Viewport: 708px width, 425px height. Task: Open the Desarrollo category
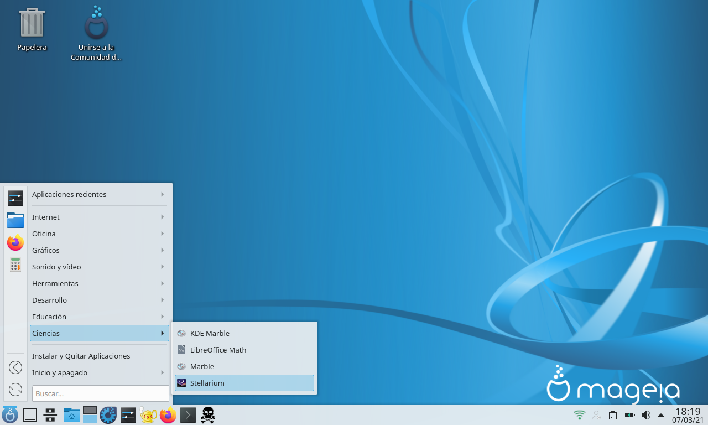point(100,300)
